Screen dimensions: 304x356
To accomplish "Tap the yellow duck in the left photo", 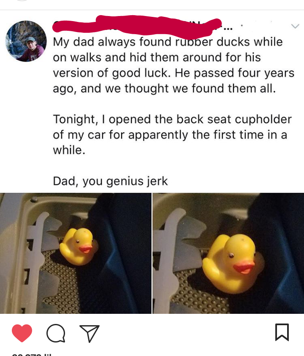I will [79, 247].
